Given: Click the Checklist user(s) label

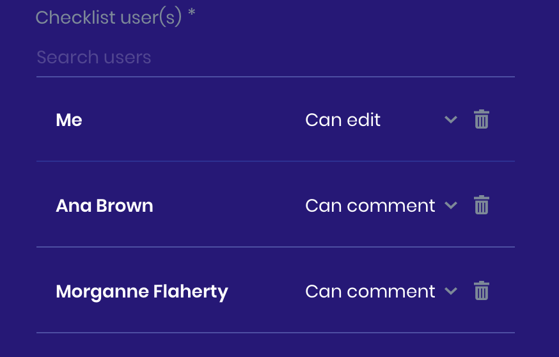Looking at the screenshot, I should (x=108, y=17).
